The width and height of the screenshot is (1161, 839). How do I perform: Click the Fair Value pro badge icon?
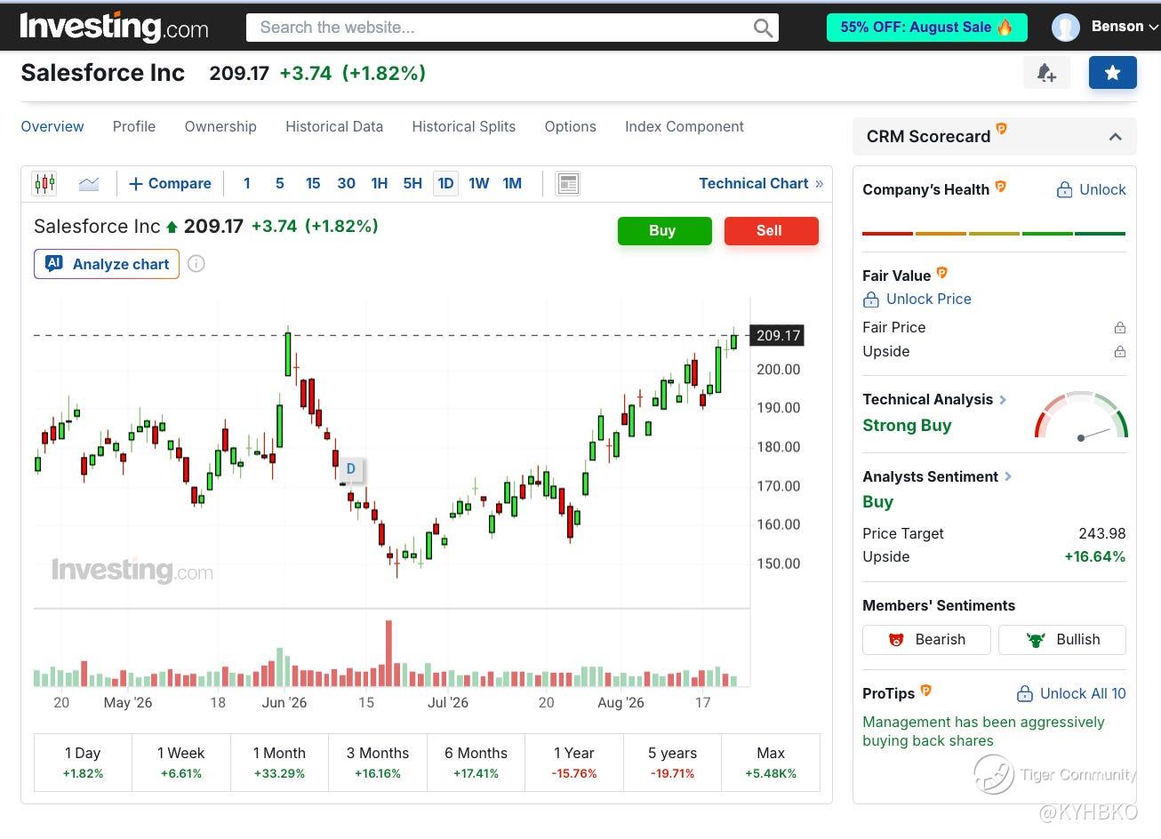pyautogui.click(x=942, y=273)
